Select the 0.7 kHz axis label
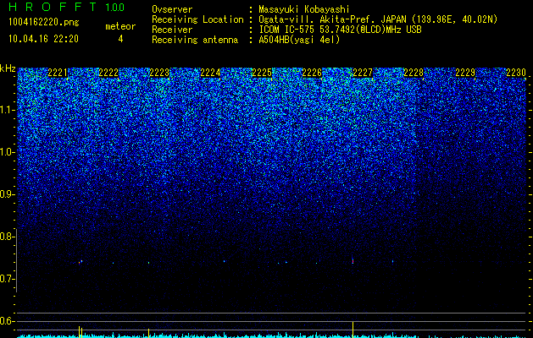The image size is (533, 338). pos(7,279)
